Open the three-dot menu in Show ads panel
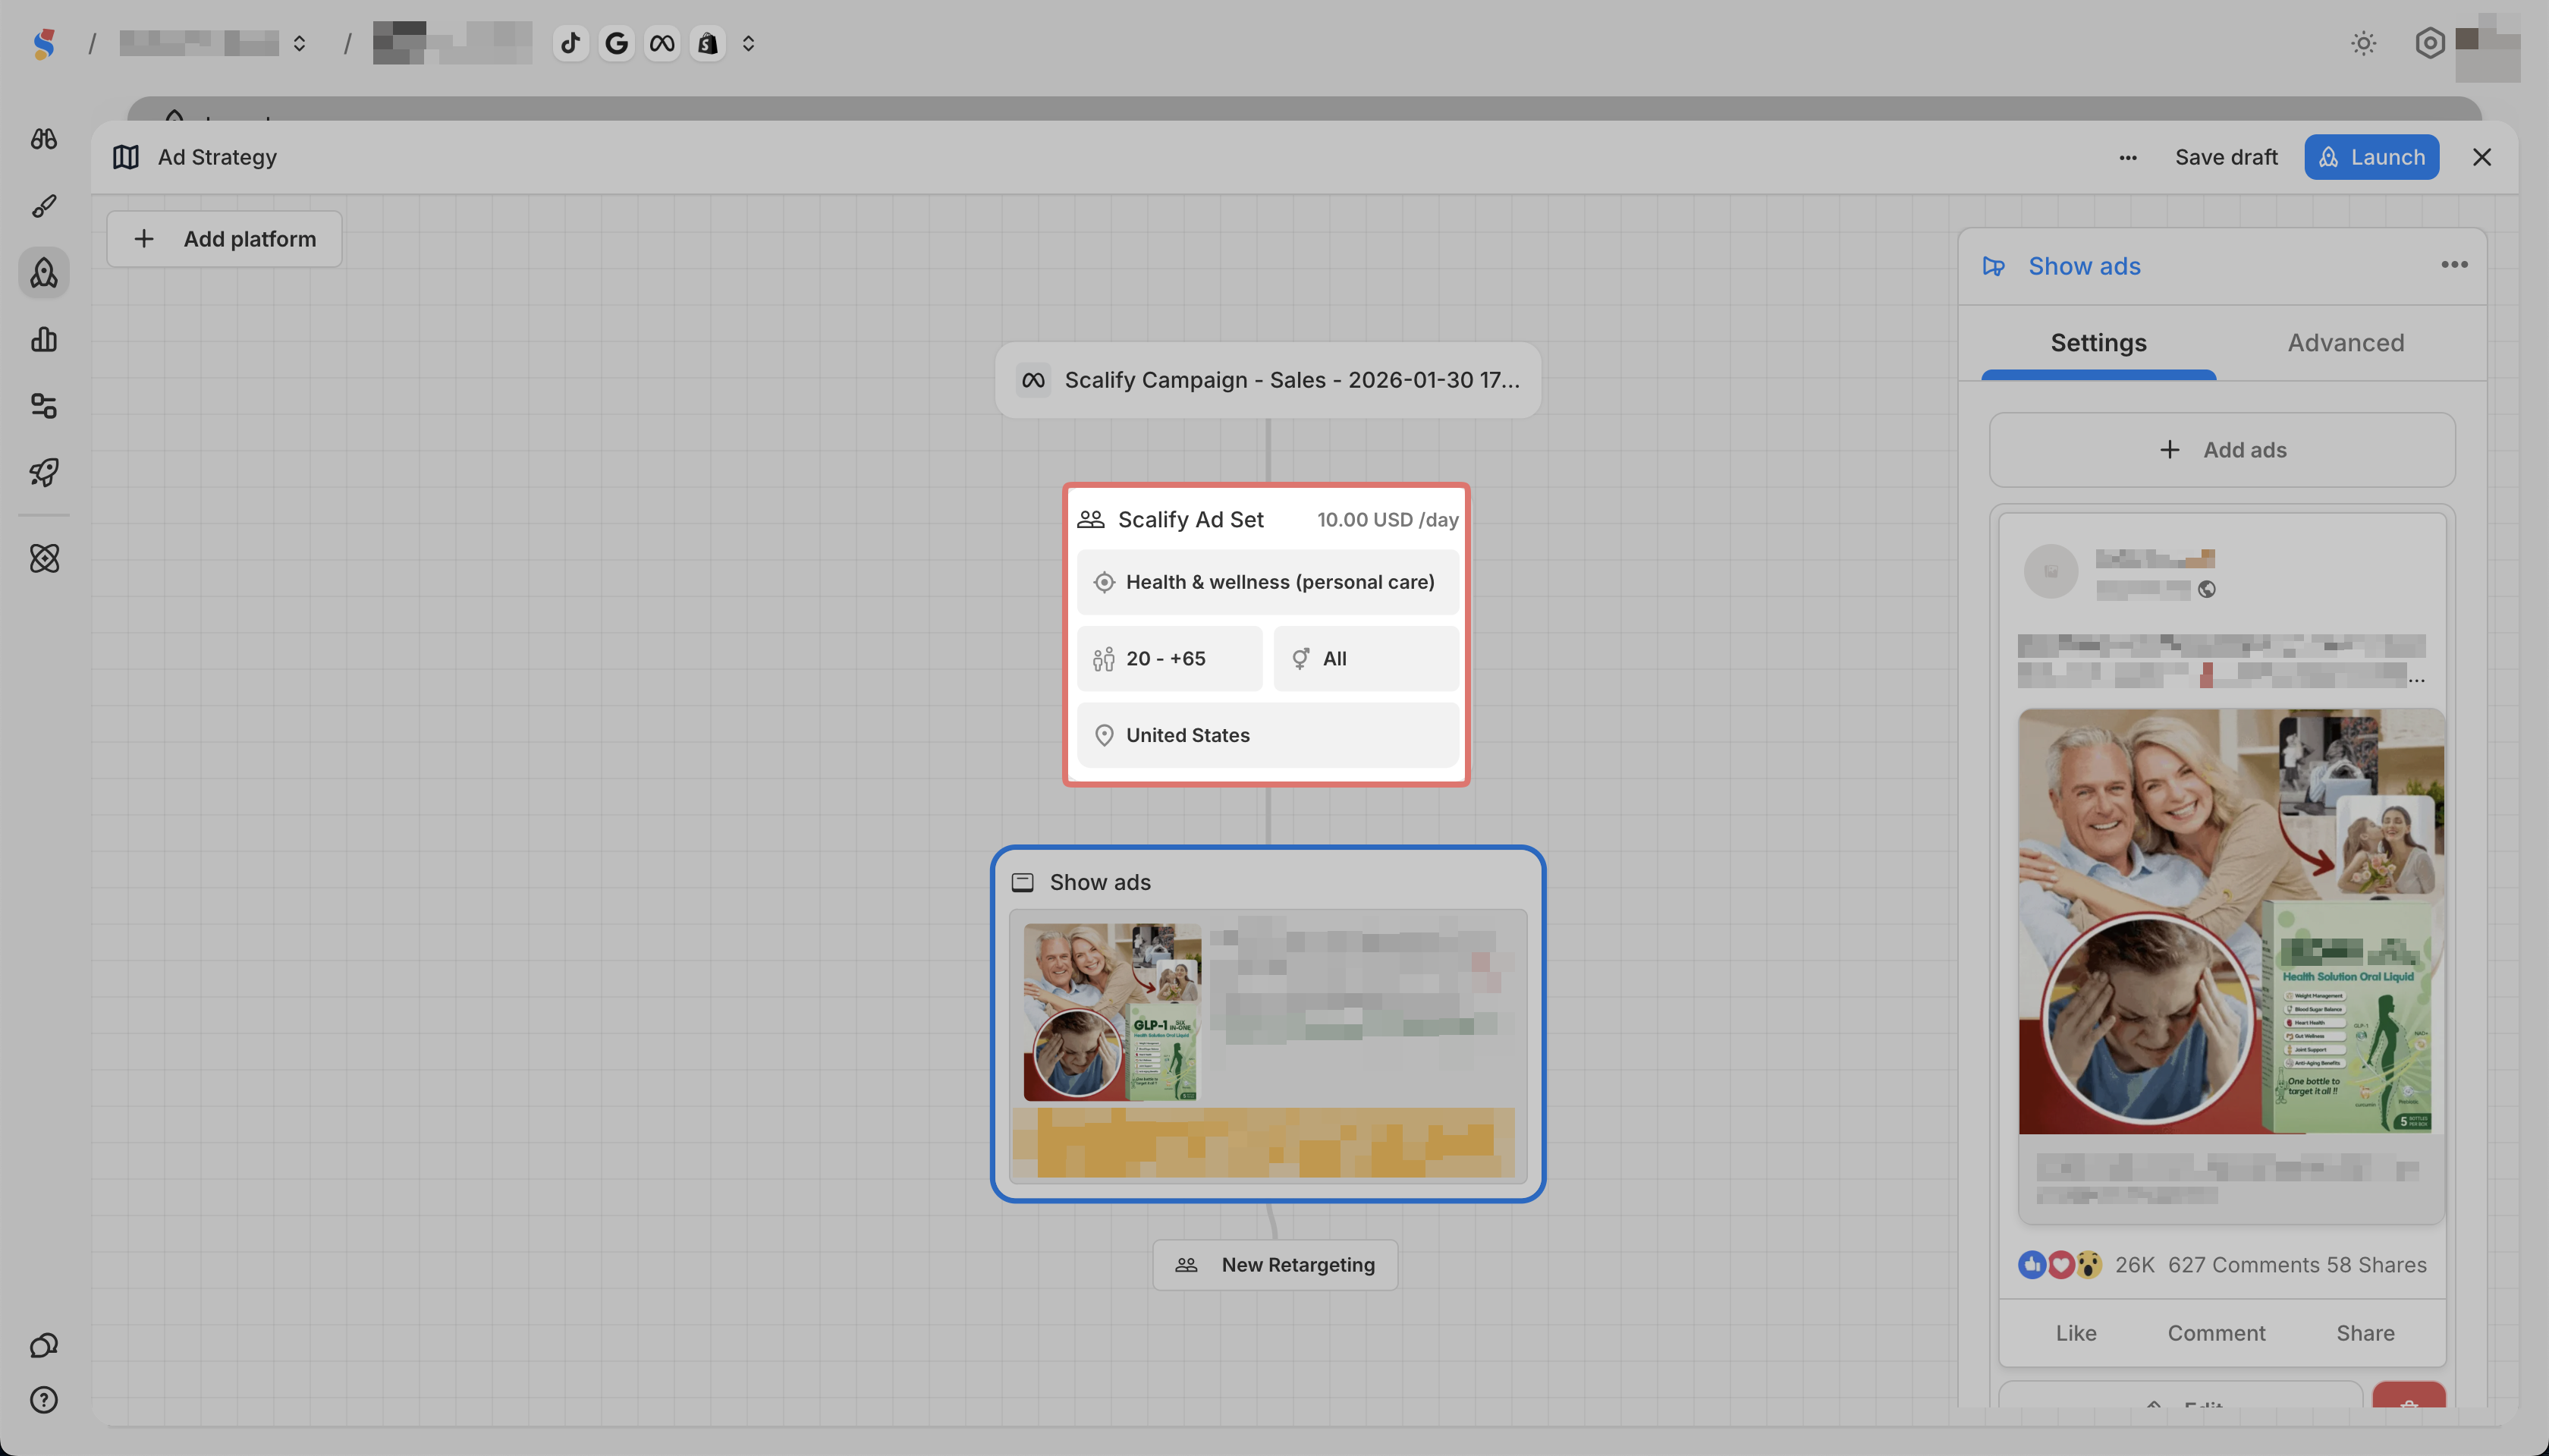 2454,265
